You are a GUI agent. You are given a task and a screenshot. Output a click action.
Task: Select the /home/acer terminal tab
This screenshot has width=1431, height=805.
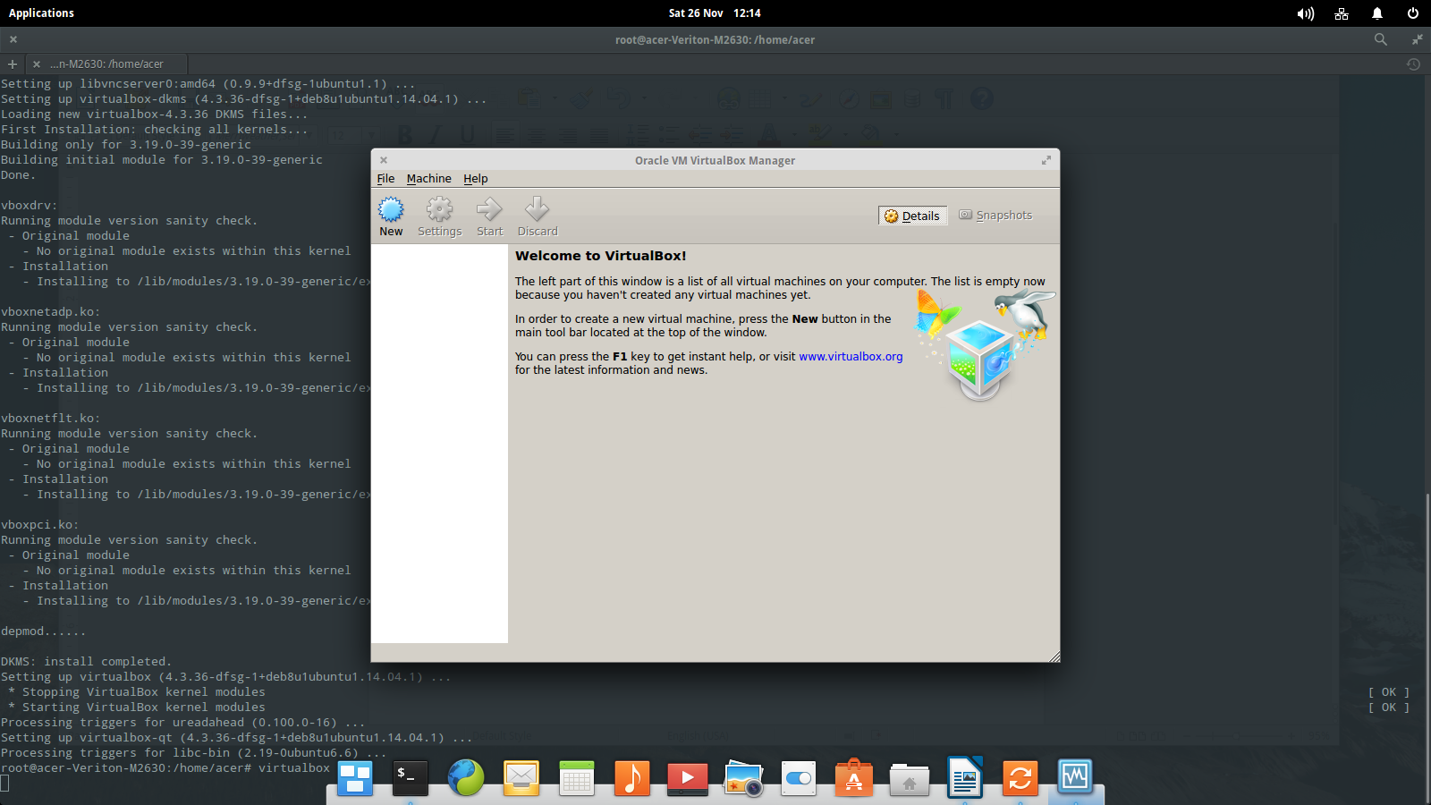coord(106,64)
